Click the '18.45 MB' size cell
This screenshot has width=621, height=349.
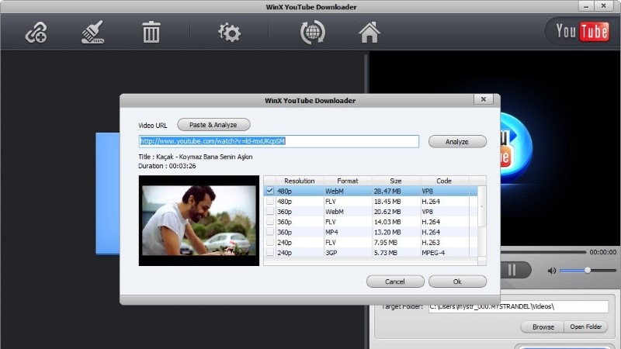(387, 202)
